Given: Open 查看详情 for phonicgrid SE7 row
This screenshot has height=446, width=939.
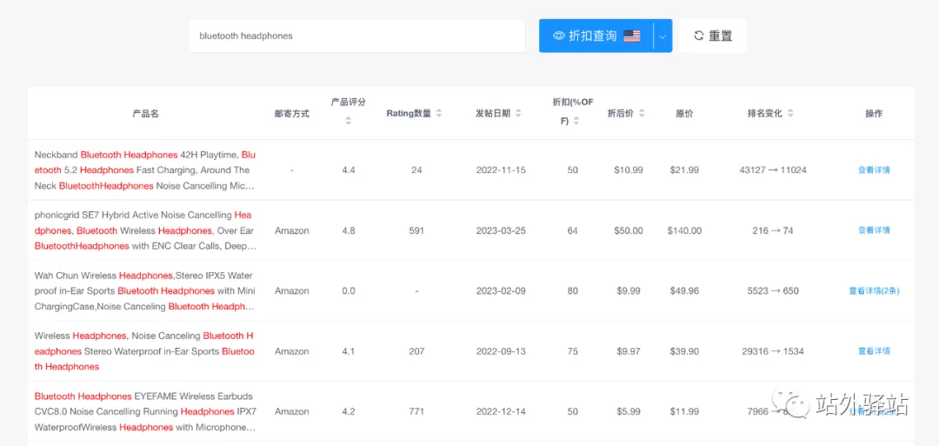Looking at the screenshot, I should [x=874, y=230].
